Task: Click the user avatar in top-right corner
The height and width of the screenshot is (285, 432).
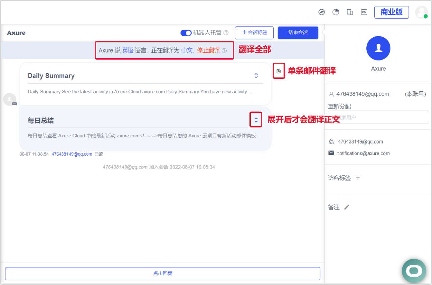Action: point(421,12)
